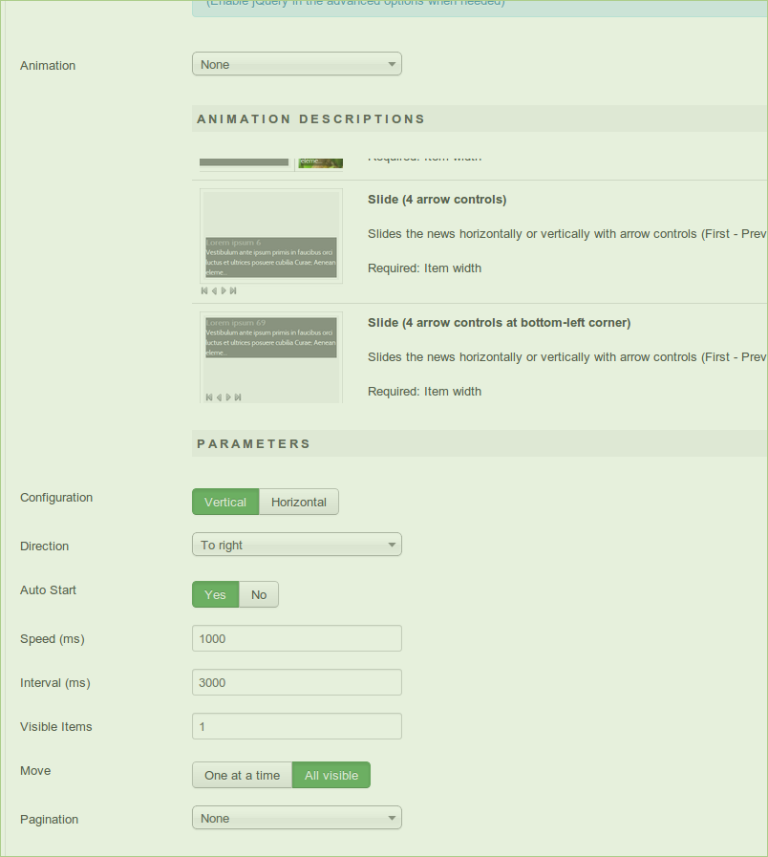Disable Auto Start by choosing No

(x=259, y=595)
